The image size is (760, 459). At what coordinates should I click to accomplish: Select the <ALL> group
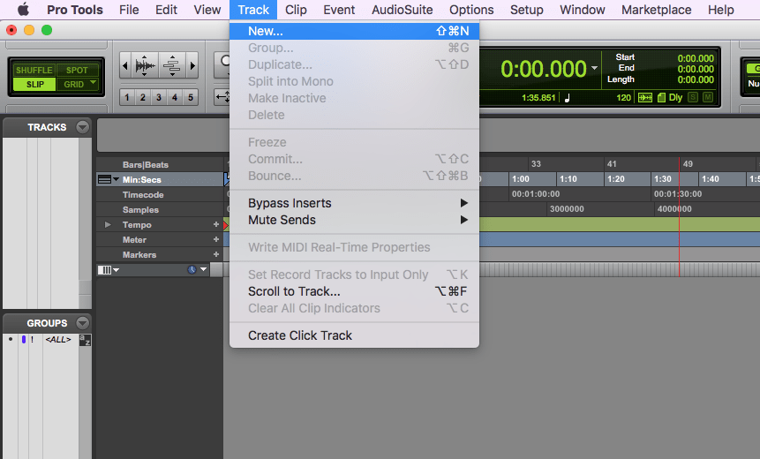[x=58, y=339]
